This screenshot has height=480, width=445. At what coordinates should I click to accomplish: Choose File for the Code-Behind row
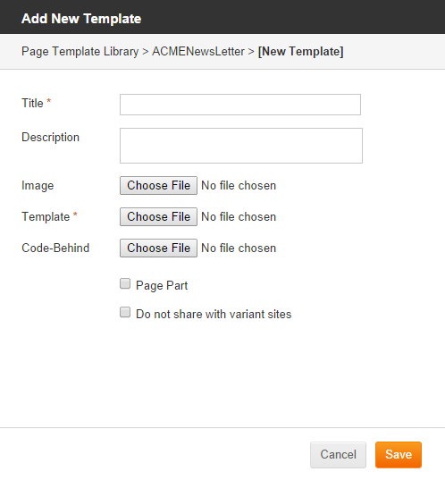[x=158, y=248]
